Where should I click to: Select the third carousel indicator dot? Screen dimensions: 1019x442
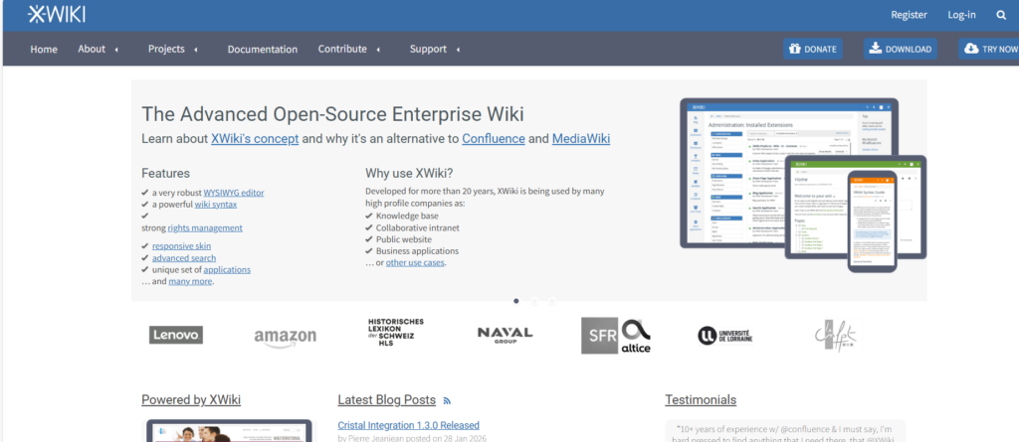coord(551,300)
